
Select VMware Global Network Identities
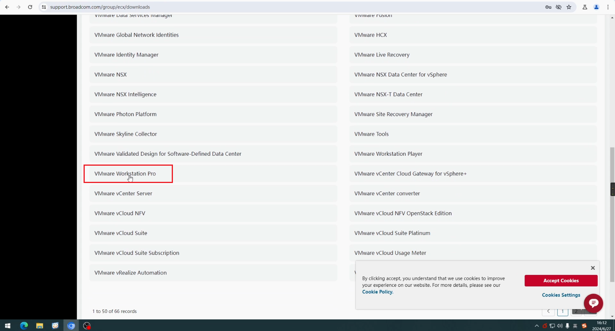pyautogui.click(x=213, y=35)
